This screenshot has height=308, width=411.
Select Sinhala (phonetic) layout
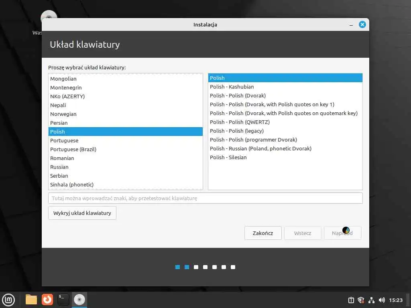[x=126, y=184]
